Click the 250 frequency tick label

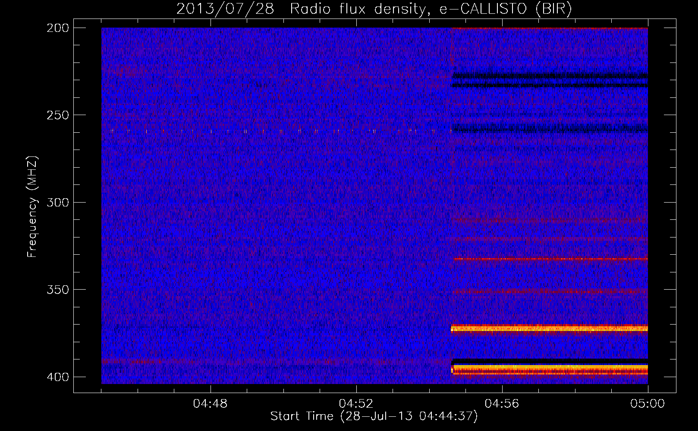tap(58, 115)
